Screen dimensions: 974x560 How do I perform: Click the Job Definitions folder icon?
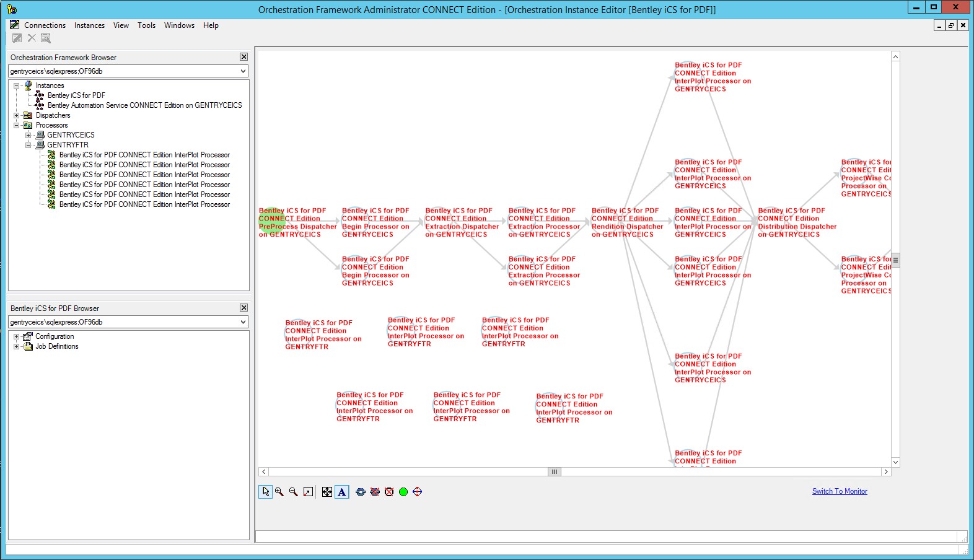(28, 346)
